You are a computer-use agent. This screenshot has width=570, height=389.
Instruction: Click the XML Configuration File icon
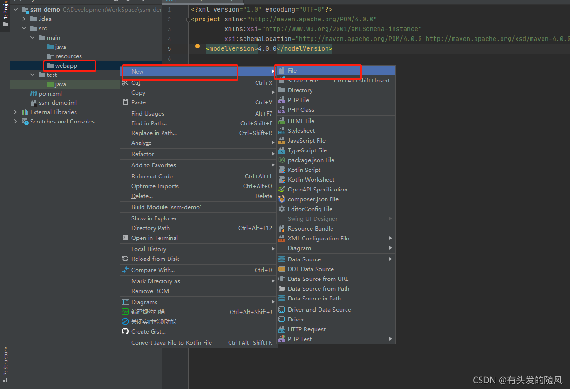[282, 239]
